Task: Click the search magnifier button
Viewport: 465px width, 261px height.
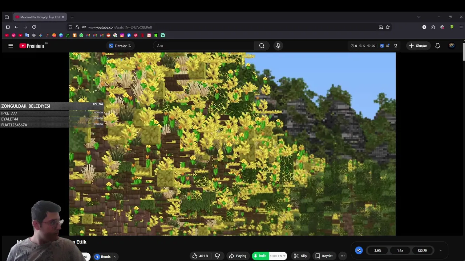Action: click(x=262, y=46)
